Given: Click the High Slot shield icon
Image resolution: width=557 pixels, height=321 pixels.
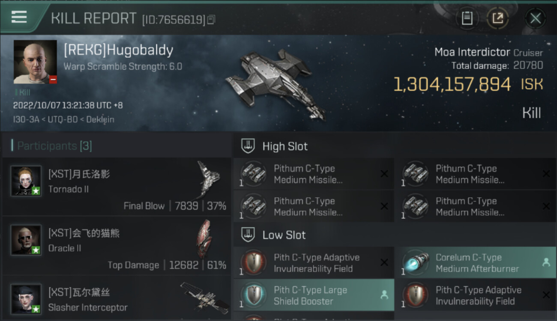Looking at the screenshot, I should (248, 146).
